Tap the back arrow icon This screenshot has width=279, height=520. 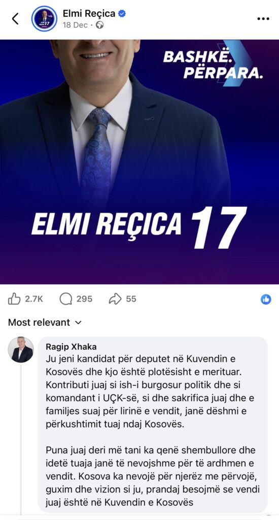tap(15, 19)
